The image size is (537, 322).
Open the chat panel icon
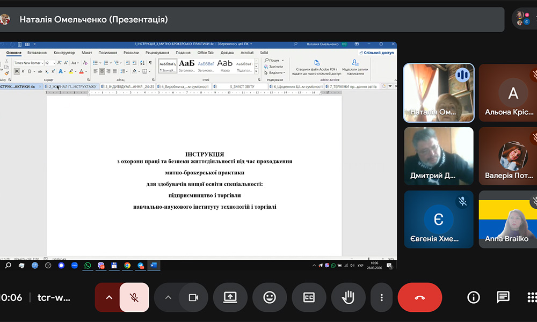coord(503,297)
